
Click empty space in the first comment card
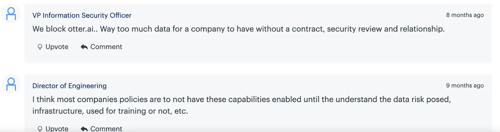[x=281, y=50]
